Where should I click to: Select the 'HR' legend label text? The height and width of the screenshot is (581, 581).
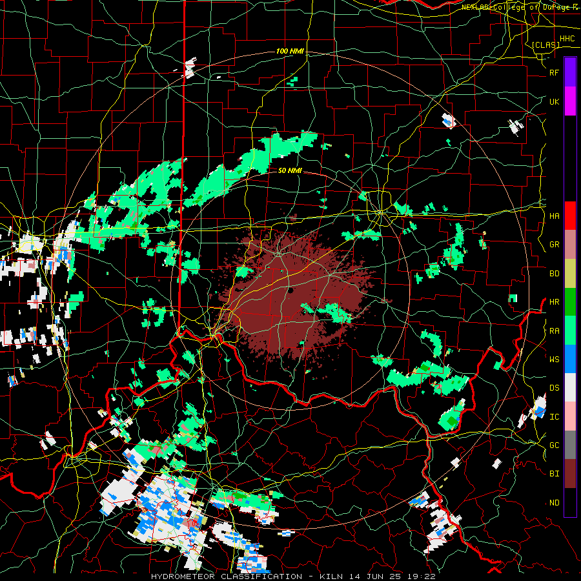[x=554, y=302]
